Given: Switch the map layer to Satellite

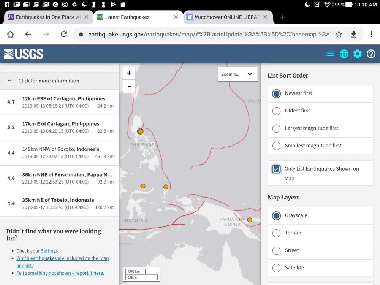Looking at the screenshot, I should click(276, 268).
